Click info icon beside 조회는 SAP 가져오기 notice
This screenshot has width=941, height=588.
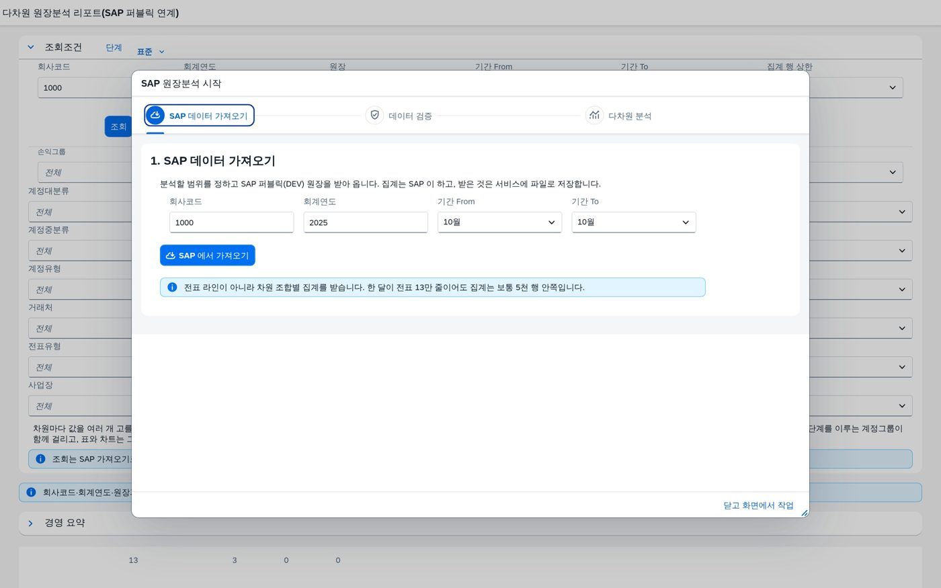tap(40, 459)
